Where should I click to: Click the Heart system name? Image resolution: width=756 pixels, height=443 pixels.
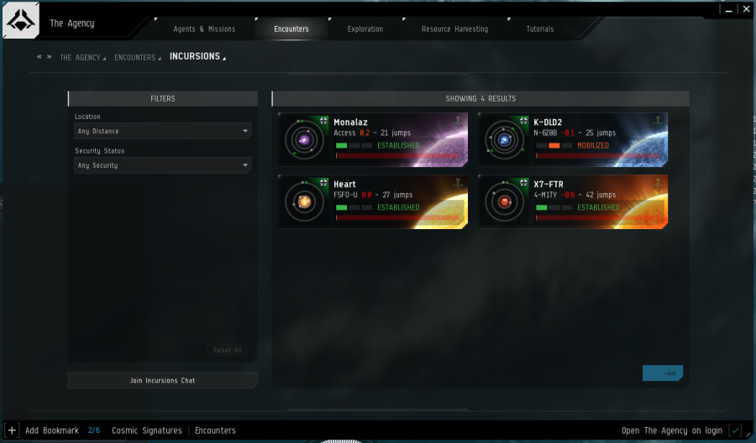click(344, 185)
